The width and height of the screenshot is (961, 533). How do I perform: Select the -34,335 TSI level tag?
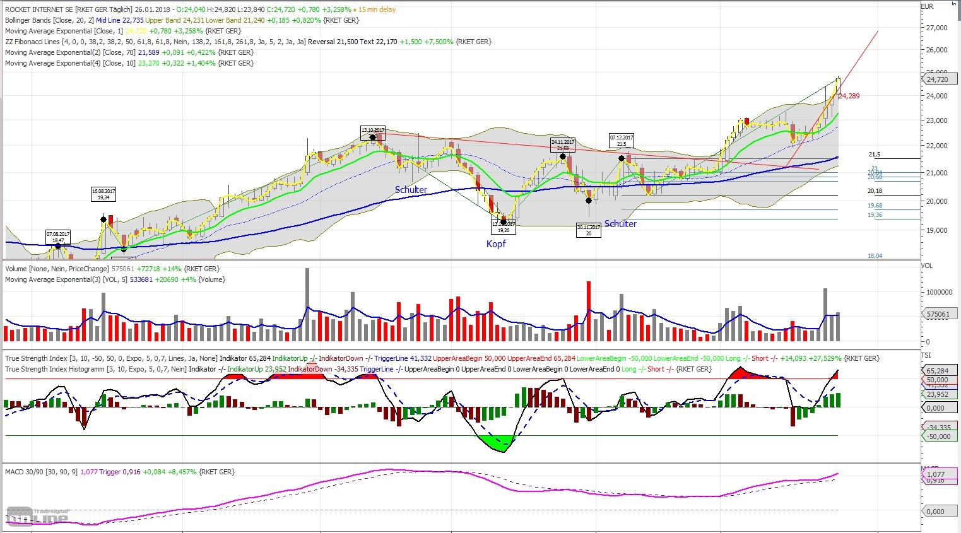coord(940,428)
